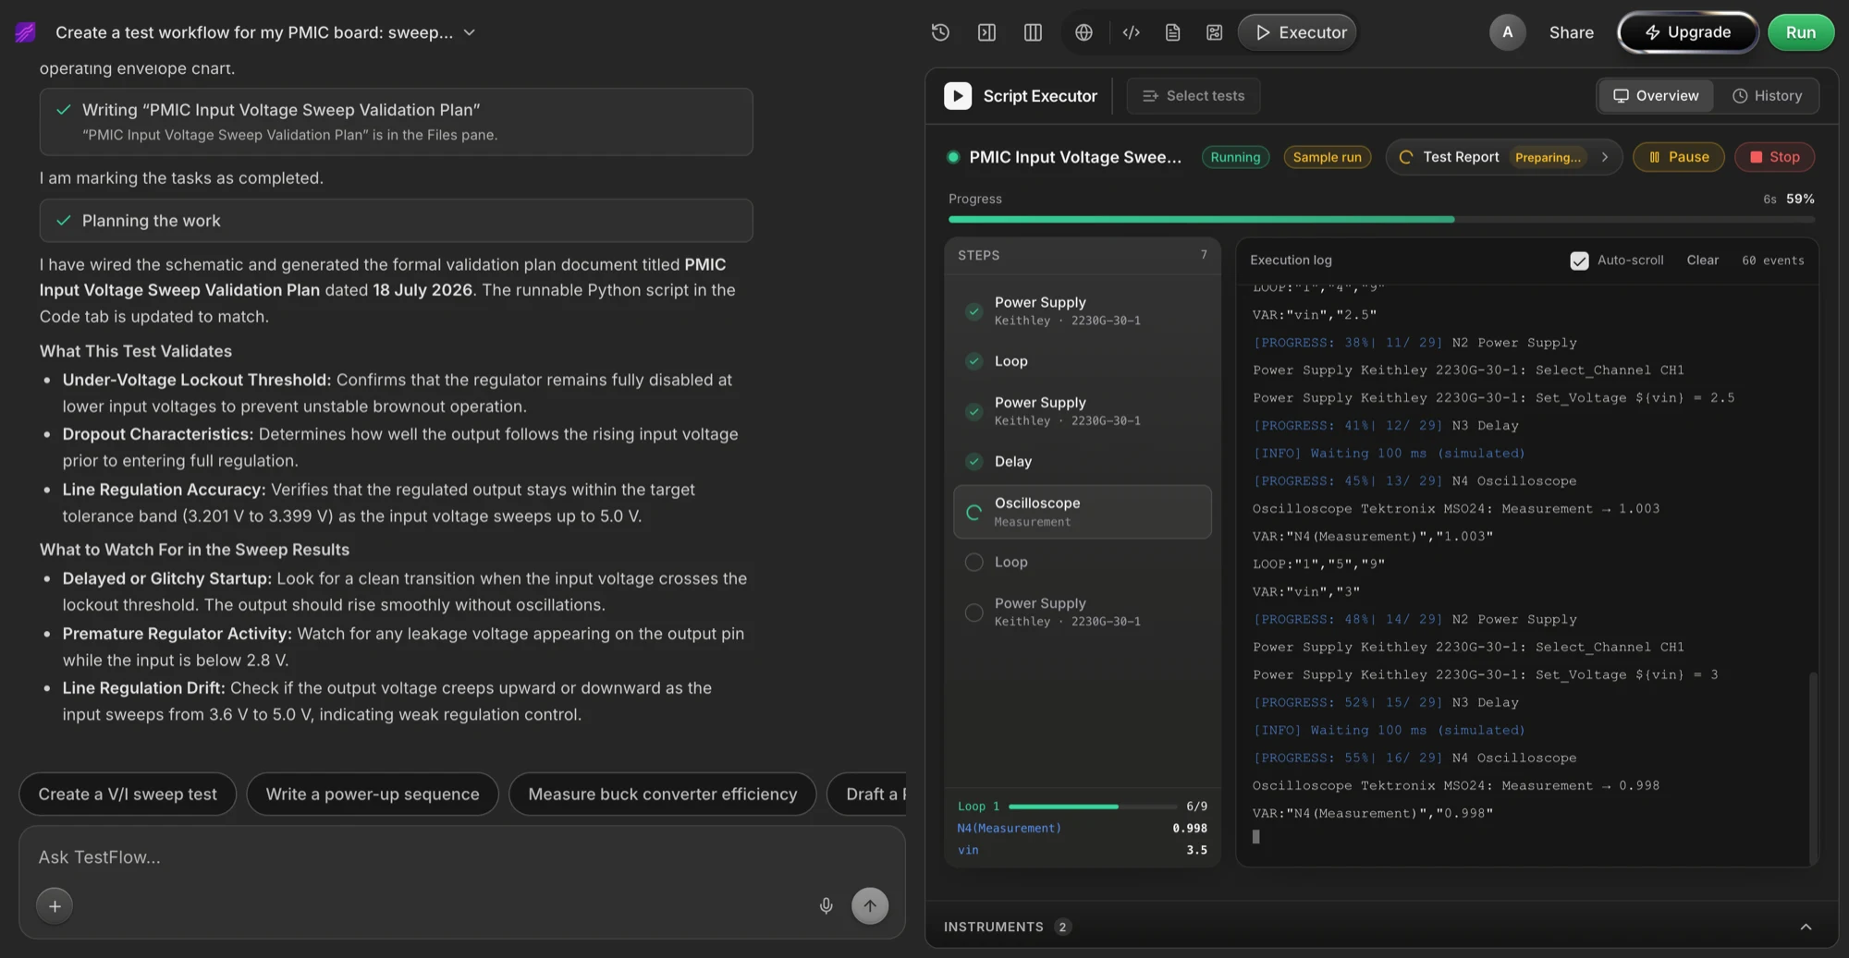Screen dimensions: 1849x958
Task: Expand the Instruments section chevron
Action: (x=1805, y=927)
